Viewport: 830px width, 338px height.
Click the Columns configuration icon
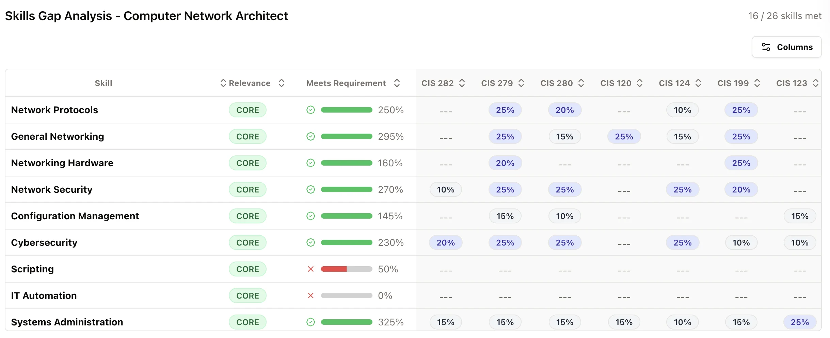pos(767,47)
